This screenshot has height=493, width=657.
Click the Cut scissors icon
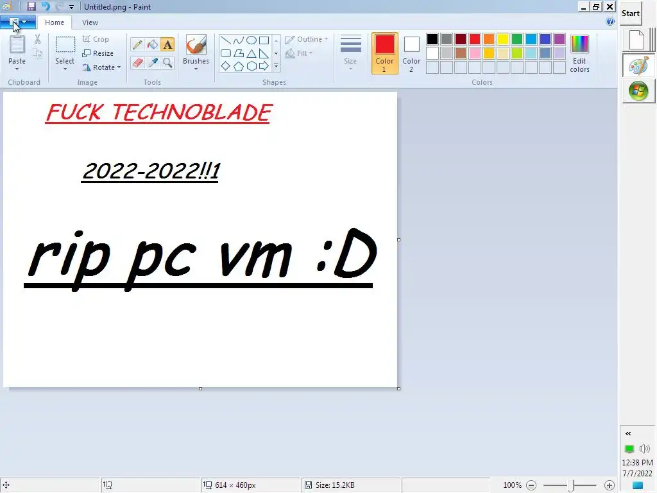pyautogui.click(x=38, y=39)
